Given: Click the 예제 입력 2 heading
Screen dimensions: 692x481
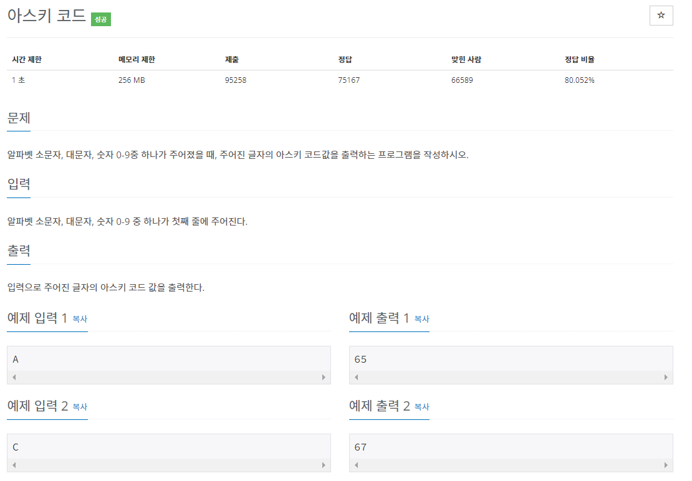Looking at the screenshot, I should pyautogui.click(x=37, y=406).
